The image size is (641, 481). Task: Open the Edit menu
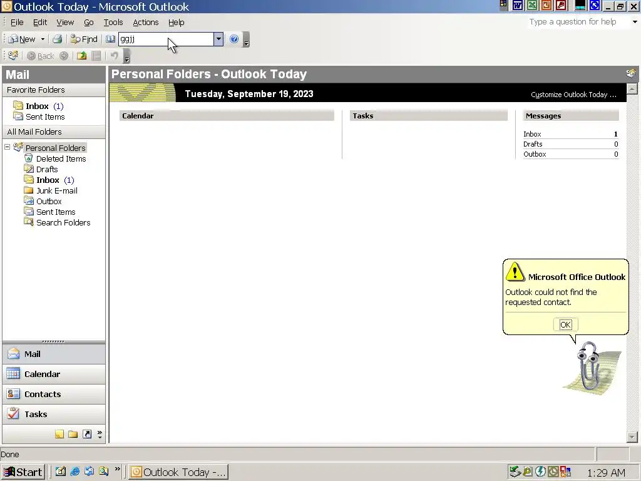tap(40, 23)
